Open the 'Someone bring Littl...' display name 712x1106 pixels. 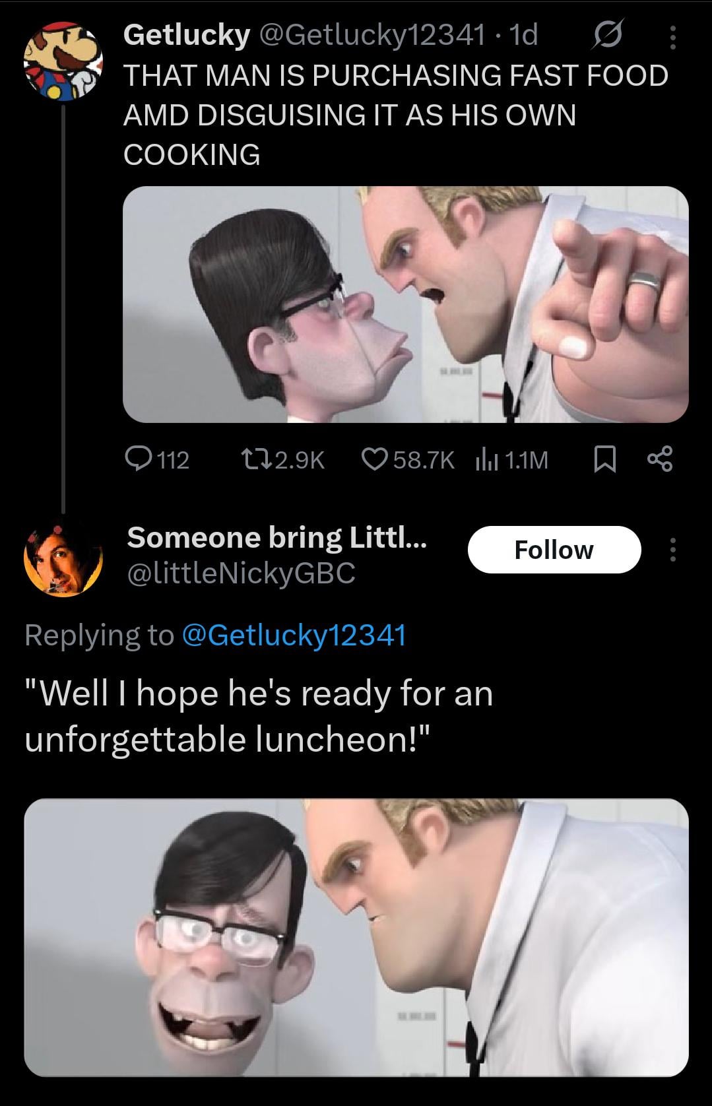277,538
